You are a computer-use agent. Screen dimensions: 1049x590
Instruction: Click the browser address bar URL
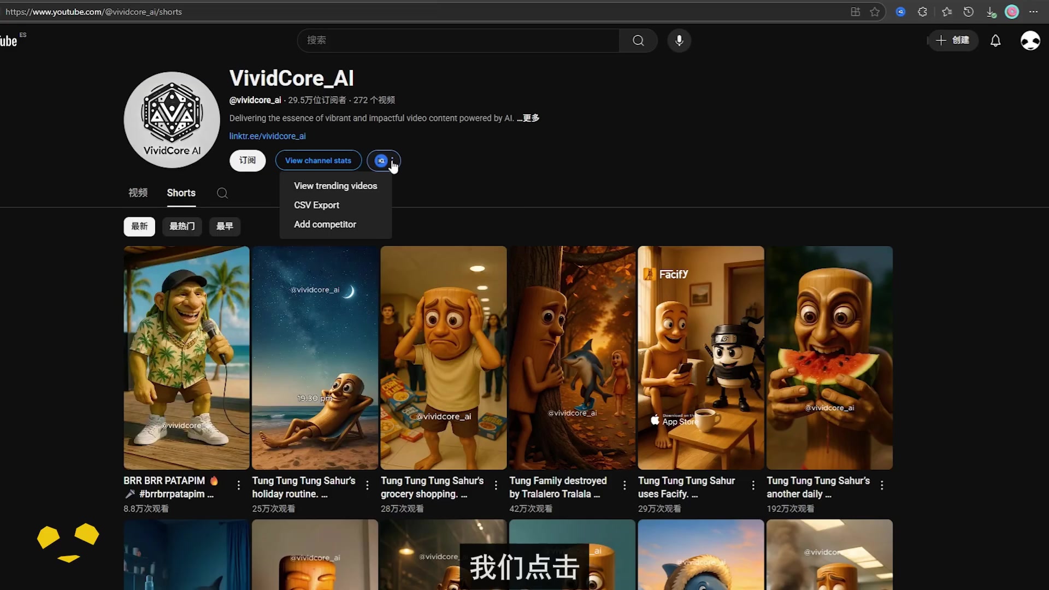coord(94,11)
